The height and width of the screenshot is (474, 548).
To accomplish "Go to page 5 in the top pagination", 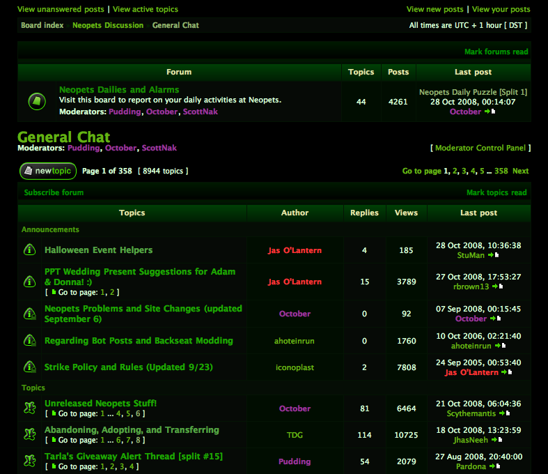I will (x=482, y=171).
